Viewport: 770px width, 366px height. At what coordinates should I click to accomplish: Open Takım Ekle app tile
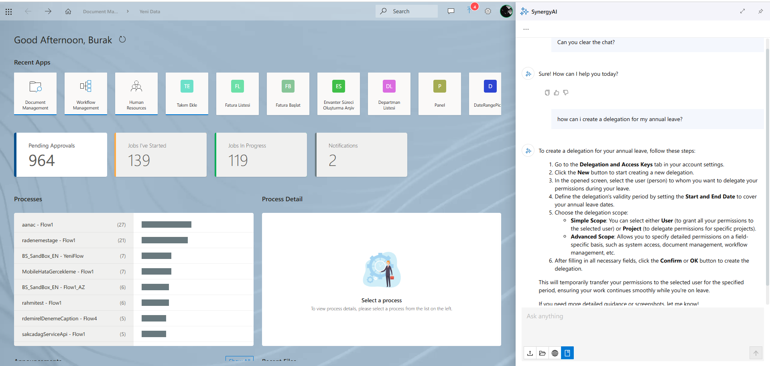(x=187, y=94)
